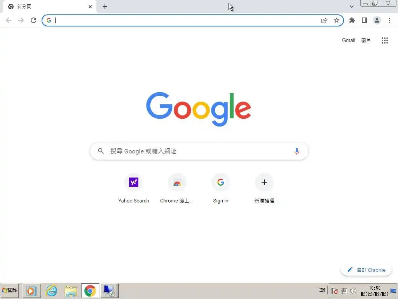Click the EN language indicator

click(322, 290)
